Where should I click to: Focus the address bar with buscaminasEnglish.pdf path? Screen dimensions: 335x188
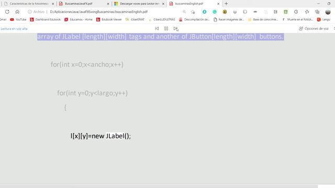click(x=99, y=11)
